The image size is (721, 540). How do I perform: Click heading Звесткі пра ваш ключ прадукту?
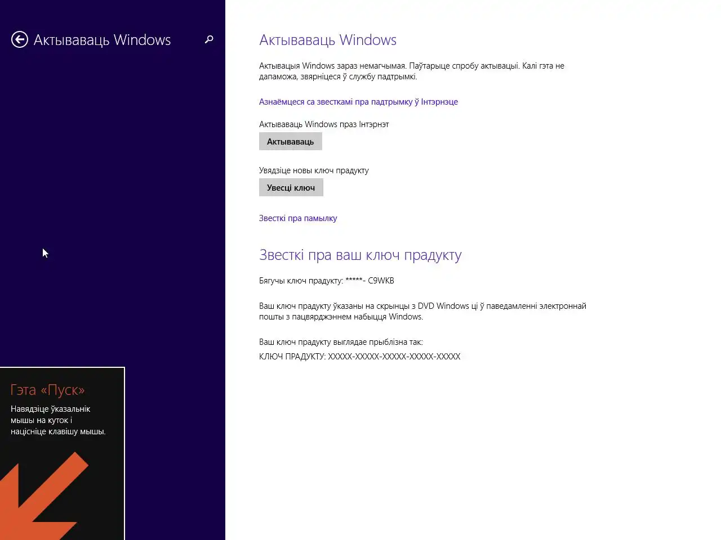(x=360, y=255)
